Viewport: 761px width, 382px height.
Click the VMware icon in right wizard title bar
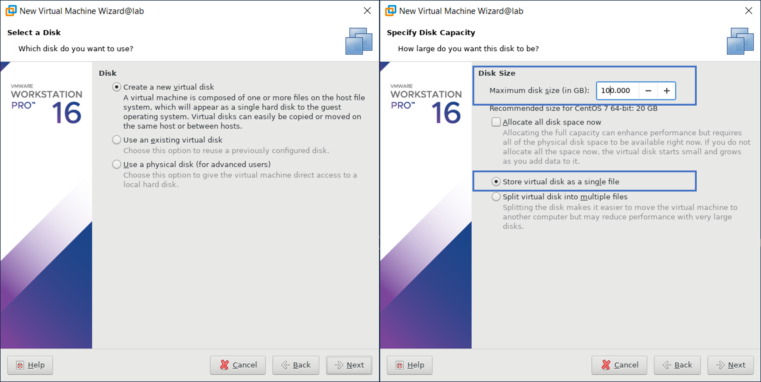(391, 11)
